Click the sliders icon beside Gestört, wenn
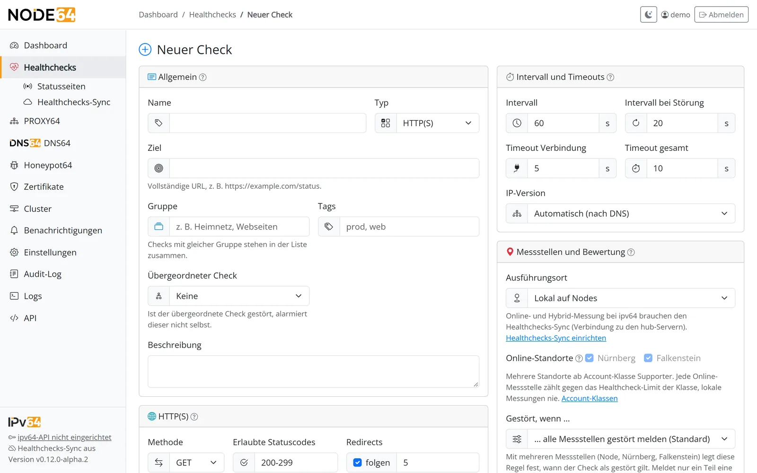The height and width of the screenshot is (473, 757). [x=517, y=439]
